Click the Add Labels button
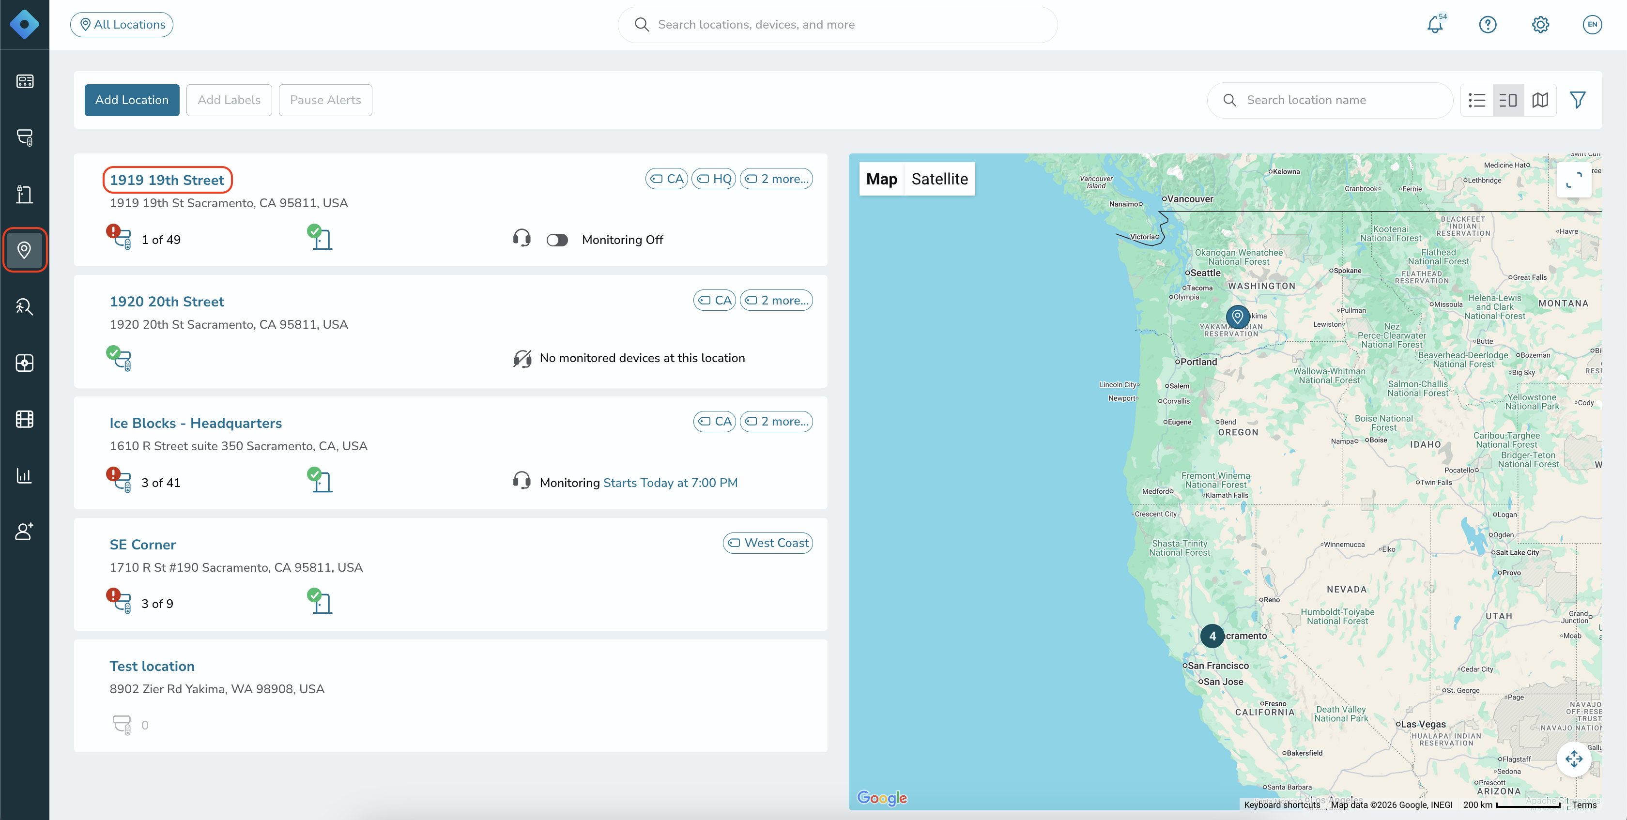This screenshot has width=1627, height=820. click(229, 100)
